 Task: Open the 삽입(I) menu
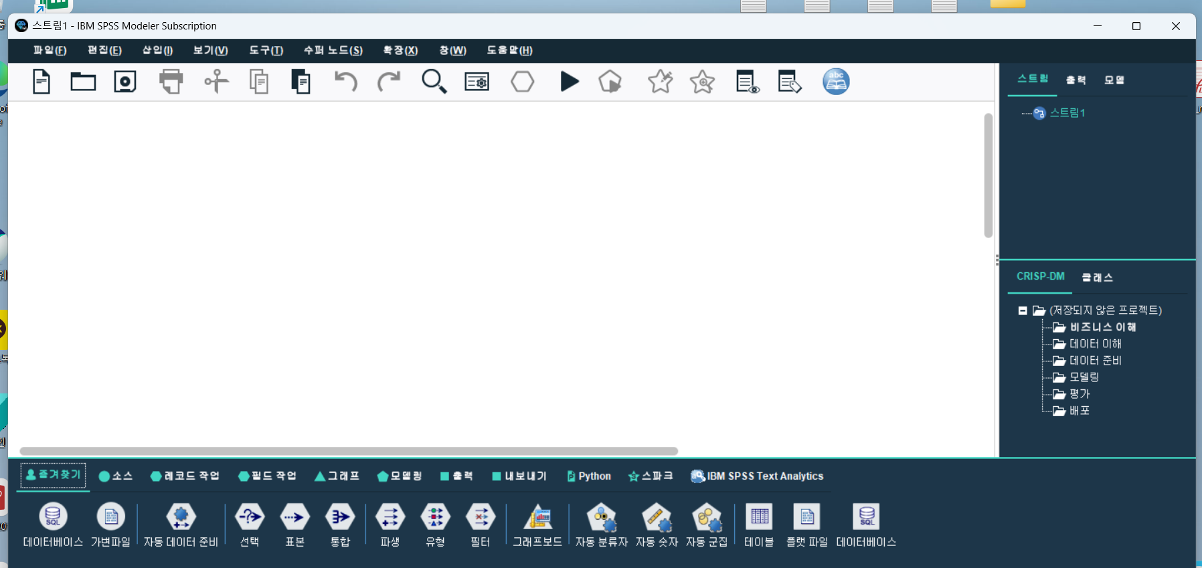click(158, 50)
